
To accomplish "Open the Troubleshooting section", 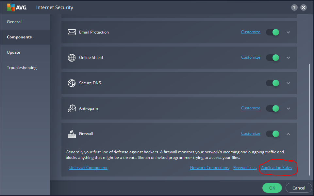I will click(22, 67).
